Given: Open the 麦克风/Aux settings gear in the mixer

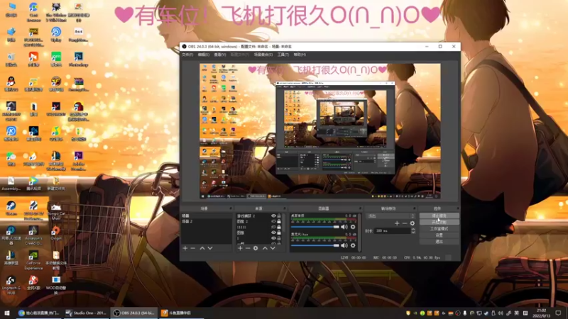Looking at the screenshot, I should pos(353,245).
